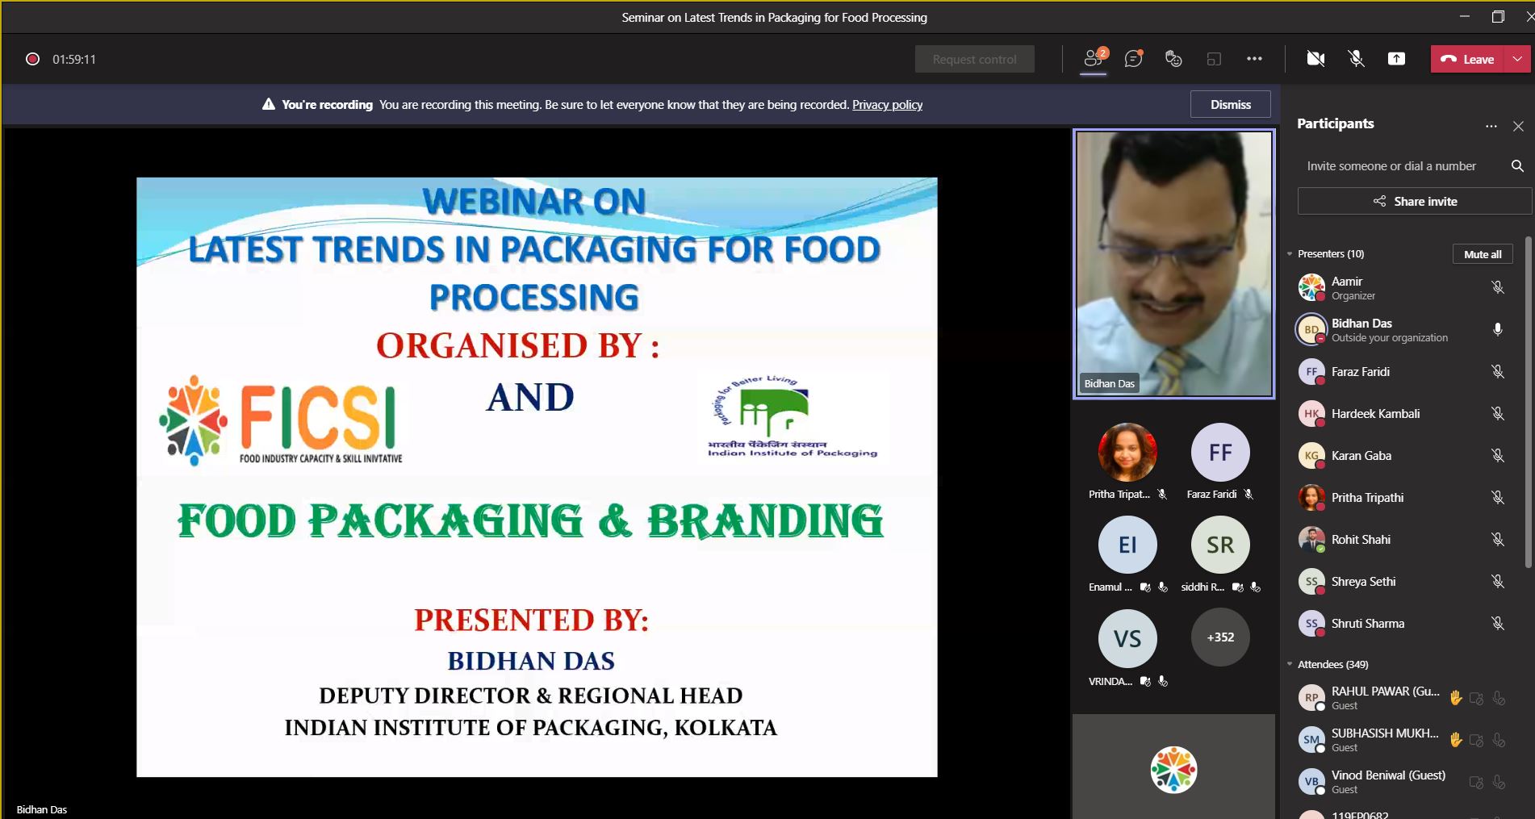Mute Bidhan Das using his mic icon
Viewport: 1535px width, 819px height.
pos(1498,329)
